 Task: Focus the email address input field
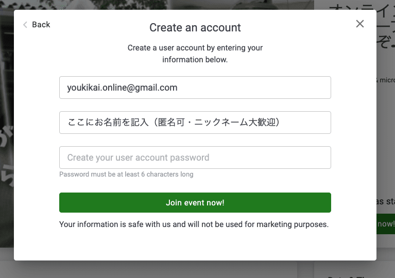click(195, 88)
